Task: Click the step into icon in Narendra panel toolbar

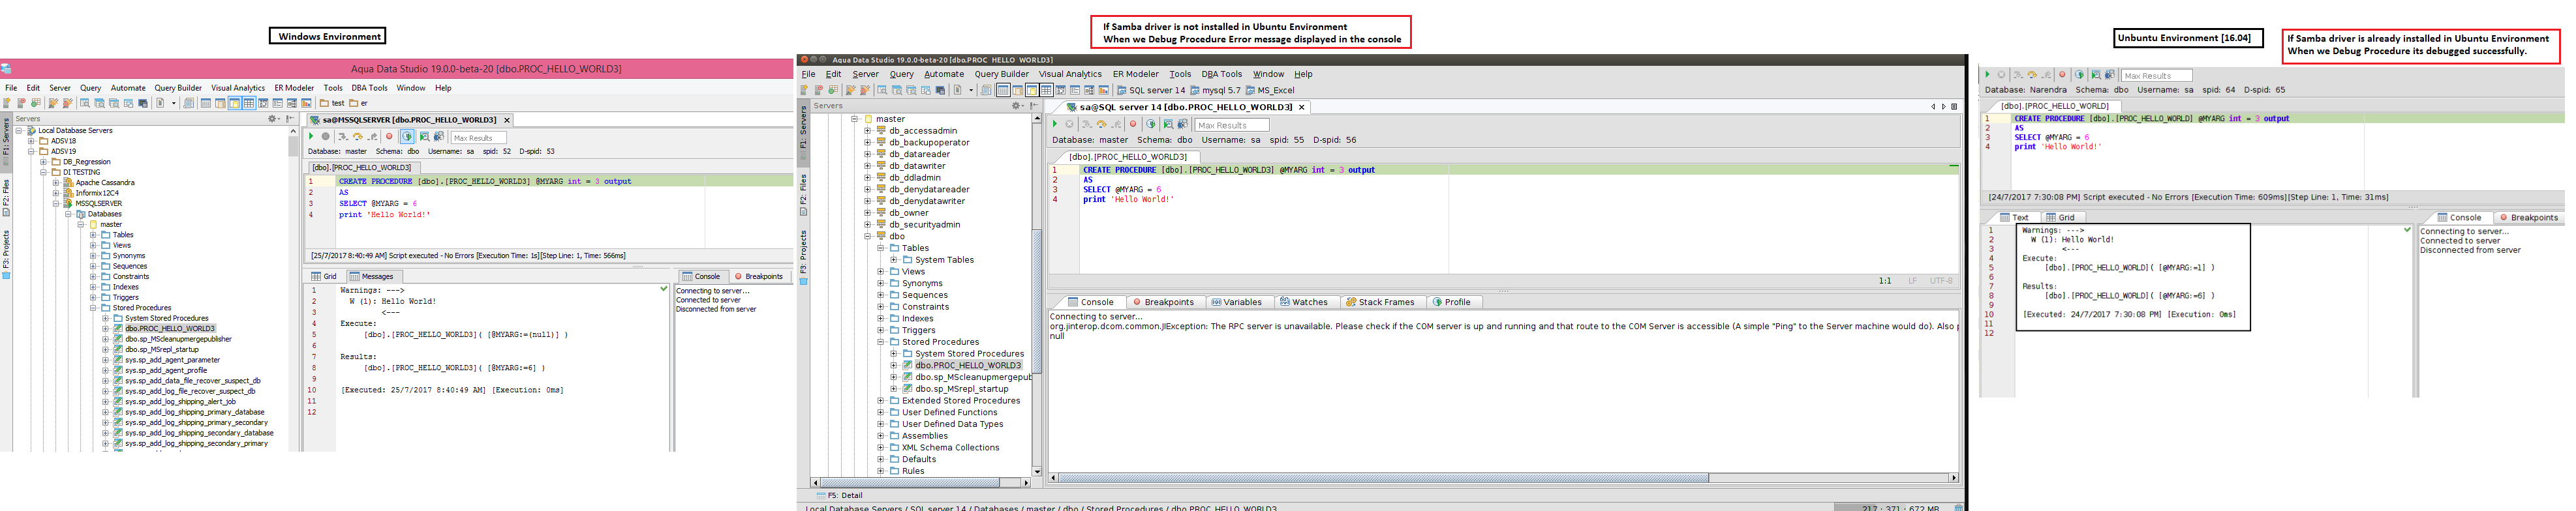Action: coord(2018,75)
